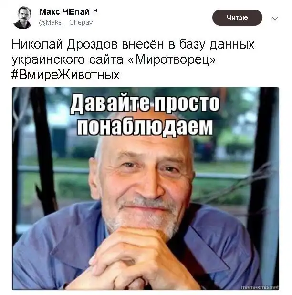
Task: Expand the tweet options chevron
Action: 275,19
